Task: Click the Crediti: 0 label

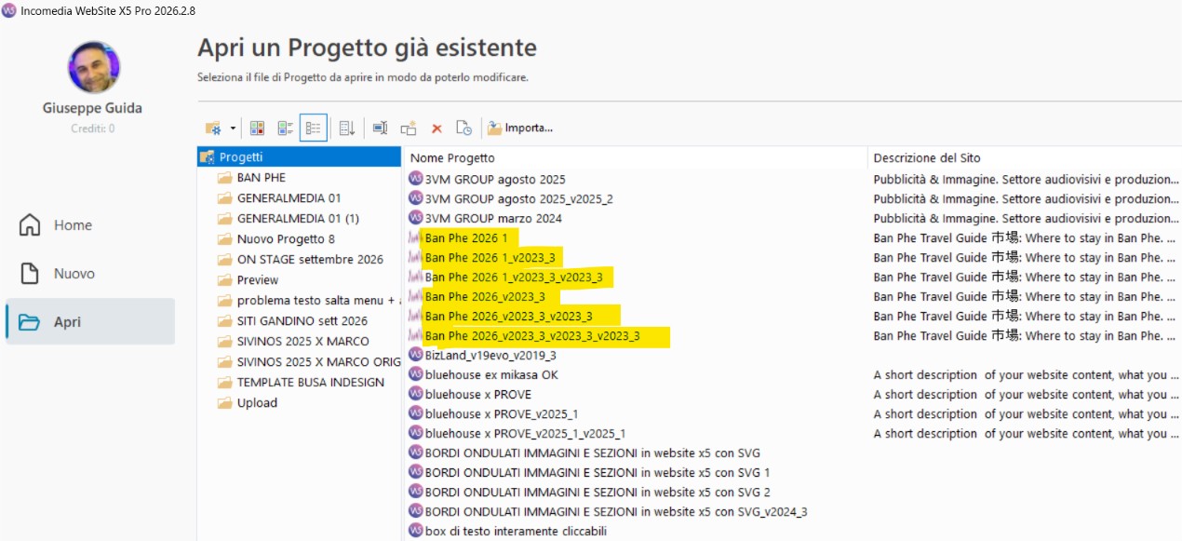Action: [x=93, y=128]
